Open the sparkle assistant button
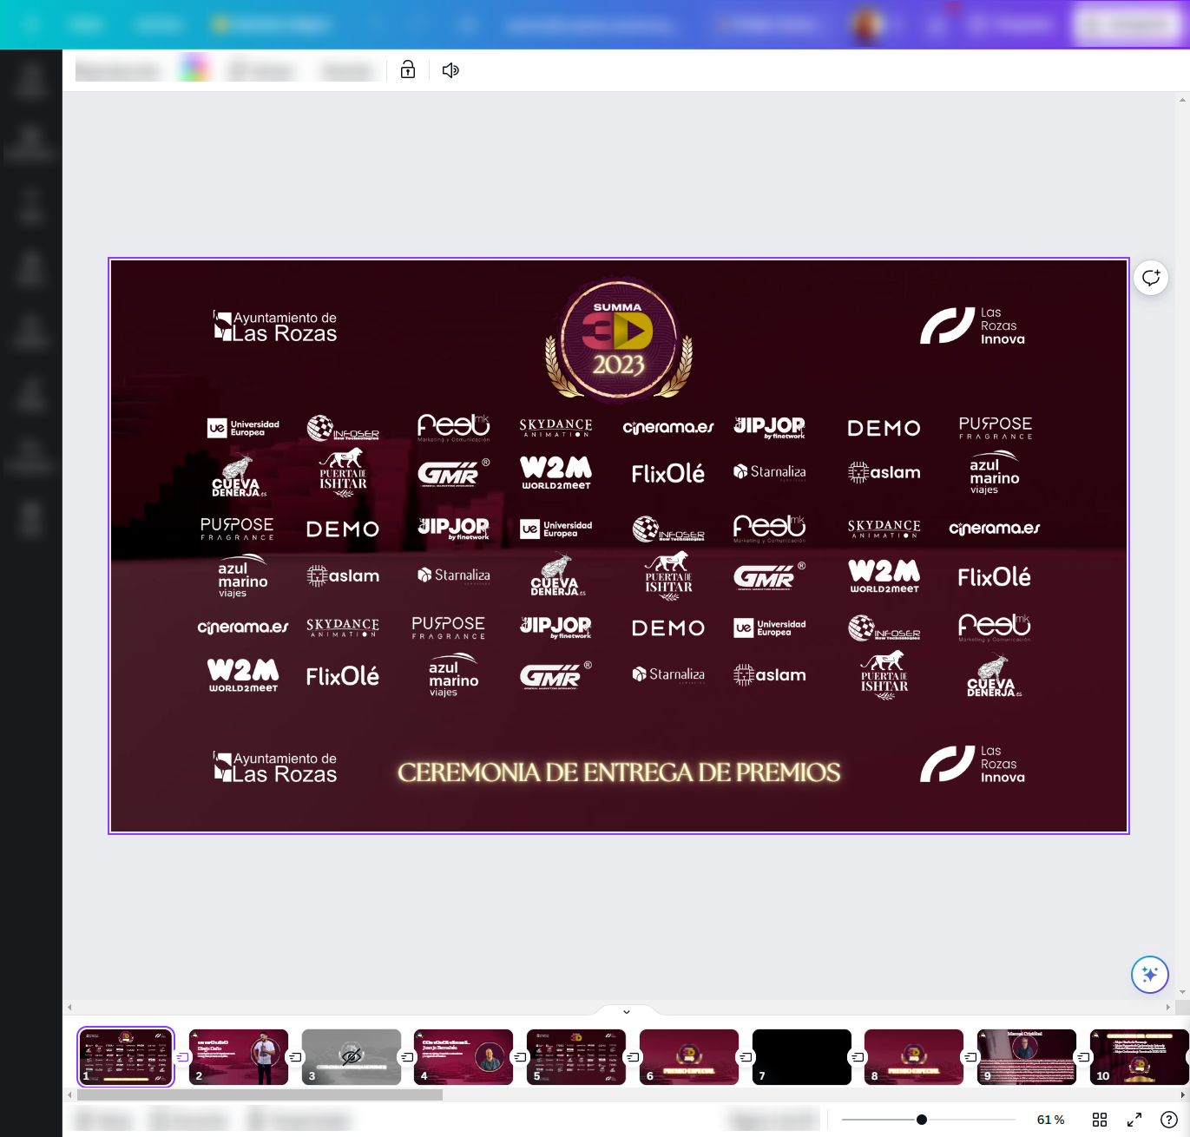The image size is (1190, 1137). coord(1150,974)
